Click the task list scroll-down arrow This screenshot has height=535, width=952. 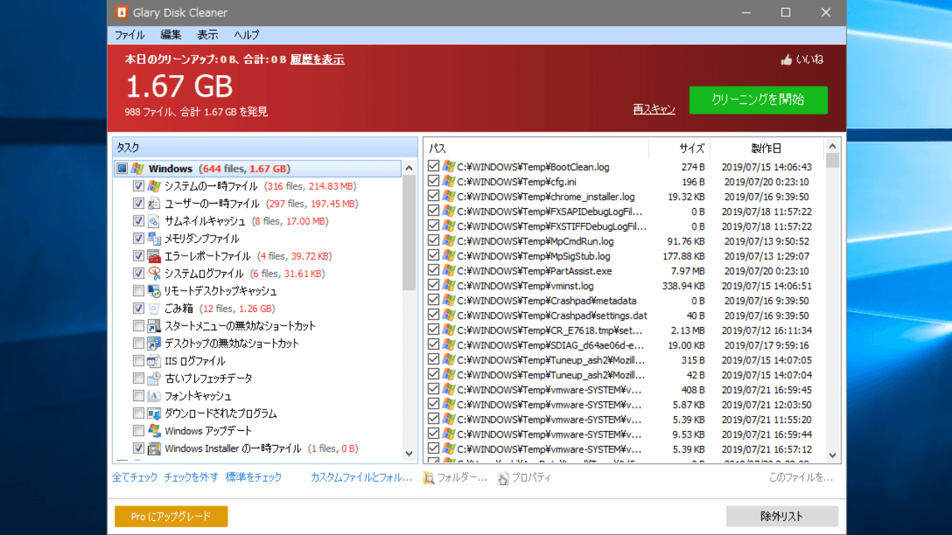[410, 453]
